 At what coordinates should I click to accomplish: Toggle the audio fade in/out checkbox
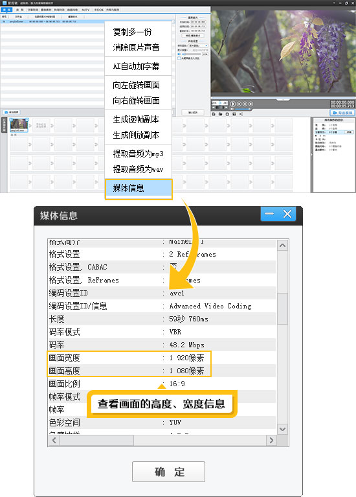pyautogui.click(x=179, y=58)
